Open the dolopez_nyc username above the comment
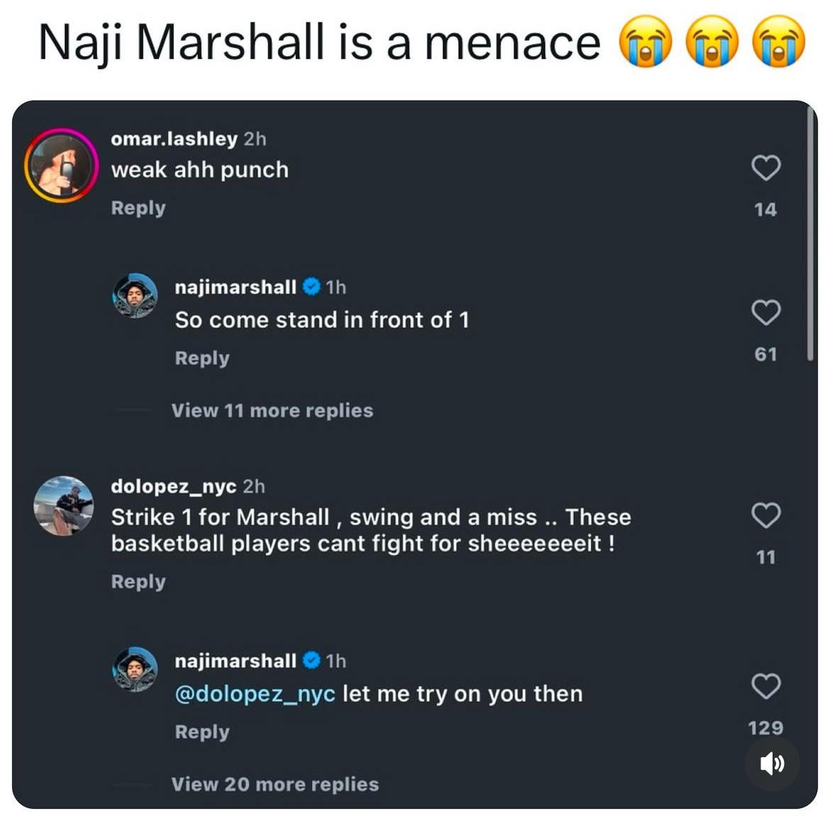Image resolution: width=830 pixels, height=821 pixels. (x=173, y=486)
